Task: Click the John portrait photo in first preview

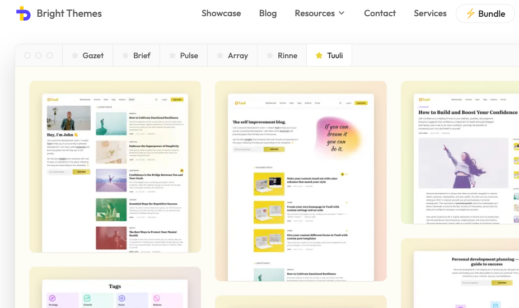Action: [x=69, y=118]
